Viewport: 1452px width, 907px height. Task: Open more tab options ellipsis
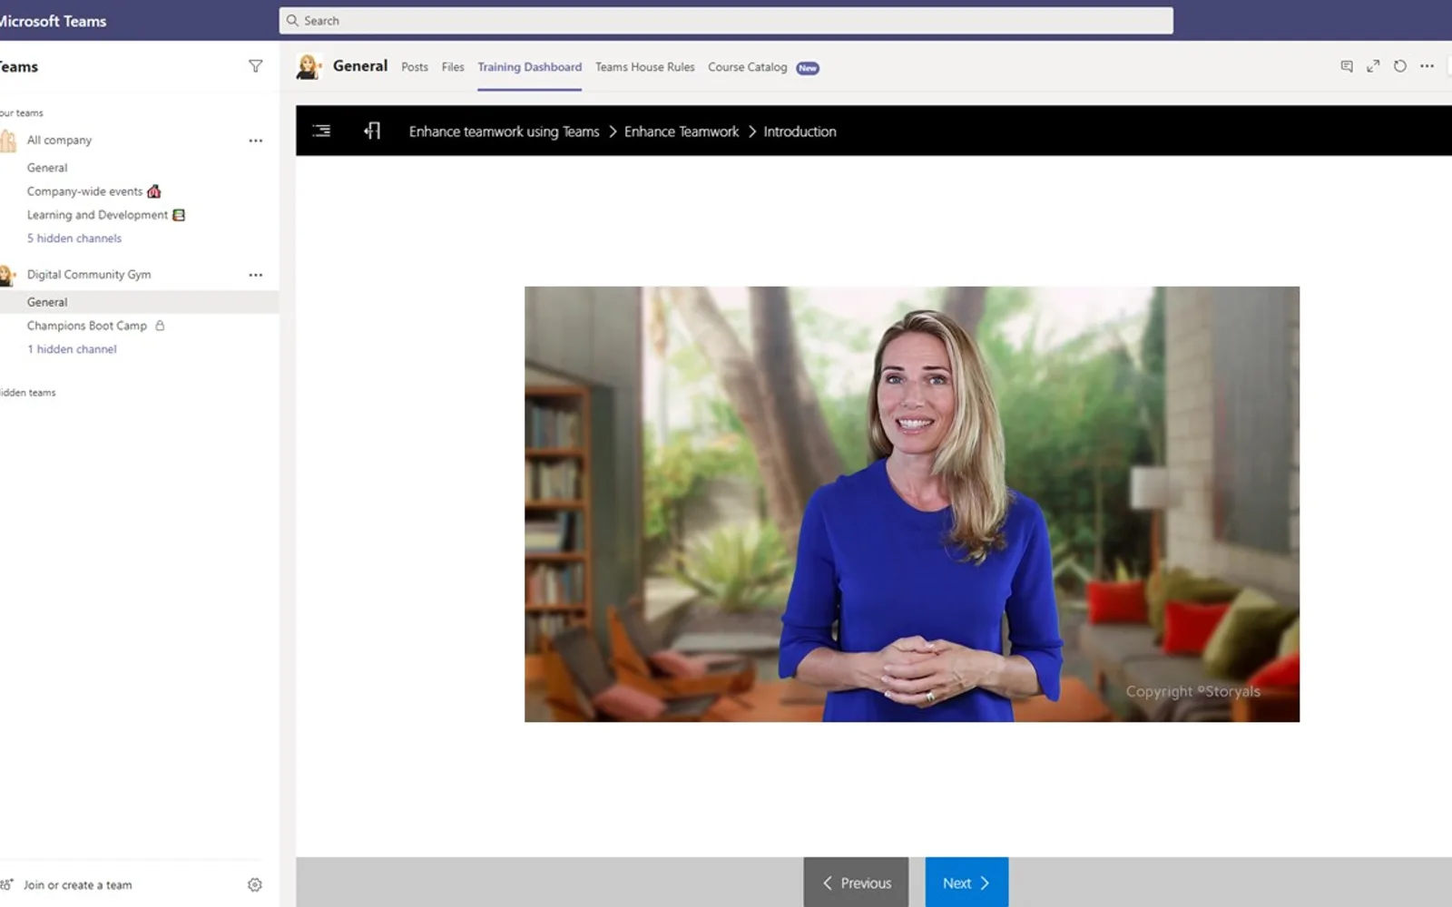coord(1427,66)
